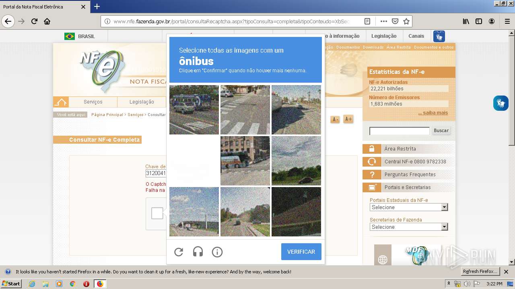Screen dimensions: 515x289
Task: Open Firefox hamburger menu
Action: point(507,21)
